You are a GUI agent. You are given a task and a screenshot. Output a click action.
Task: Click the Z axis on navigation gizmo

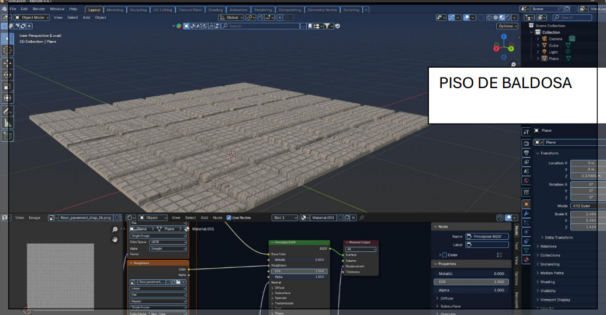pos(504,37)
